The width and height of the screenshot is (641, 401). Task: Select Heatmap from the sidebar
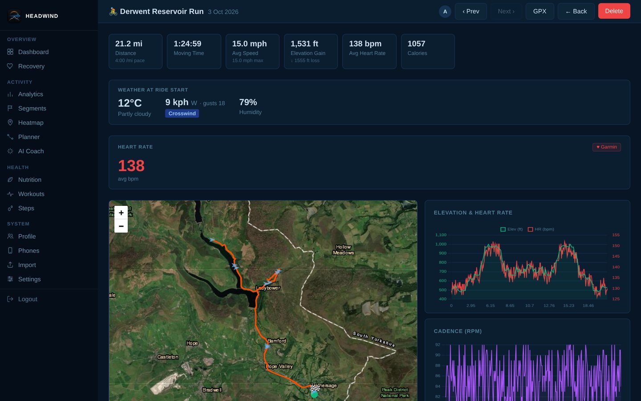pyautogui.click(x=49, y=123)
